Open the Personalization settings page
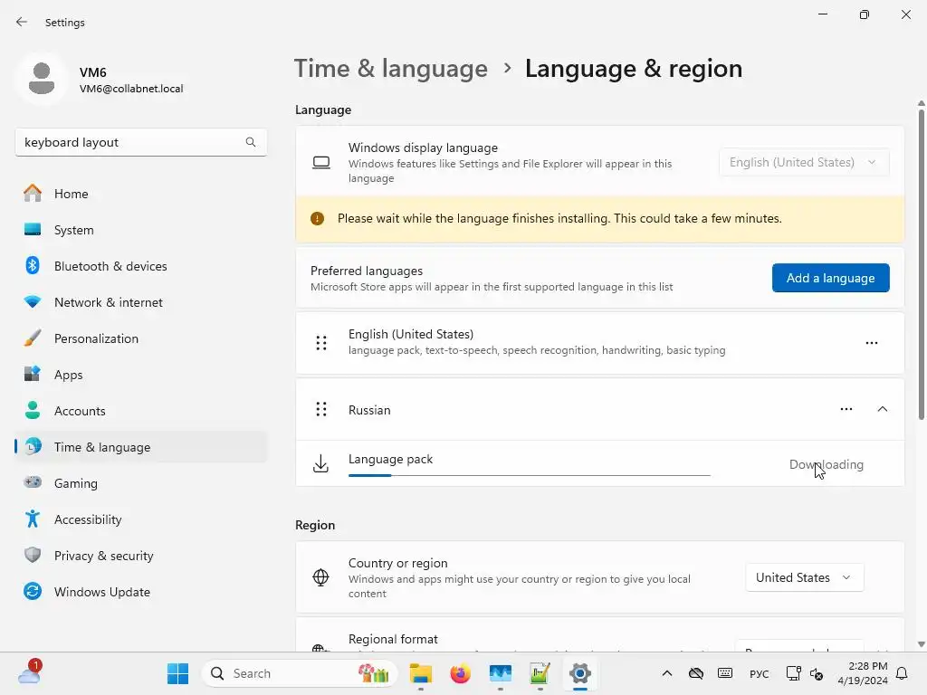Screen dimensions: 927x695 coord(140,338)
